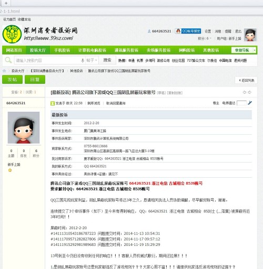The width and height of the screenshot is (263, 269).
Task: Click the 提醒 link in header
Action: pos(228,31)
